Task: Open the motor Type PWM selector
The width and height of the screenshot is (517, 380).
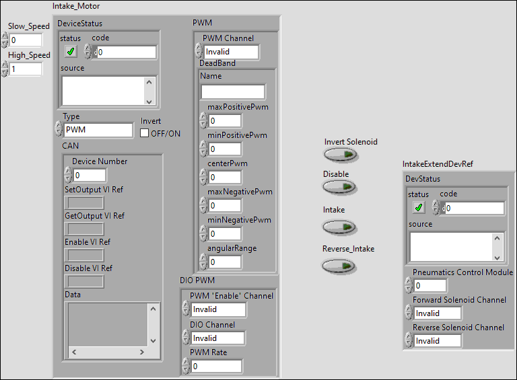Action: (99, 130)
